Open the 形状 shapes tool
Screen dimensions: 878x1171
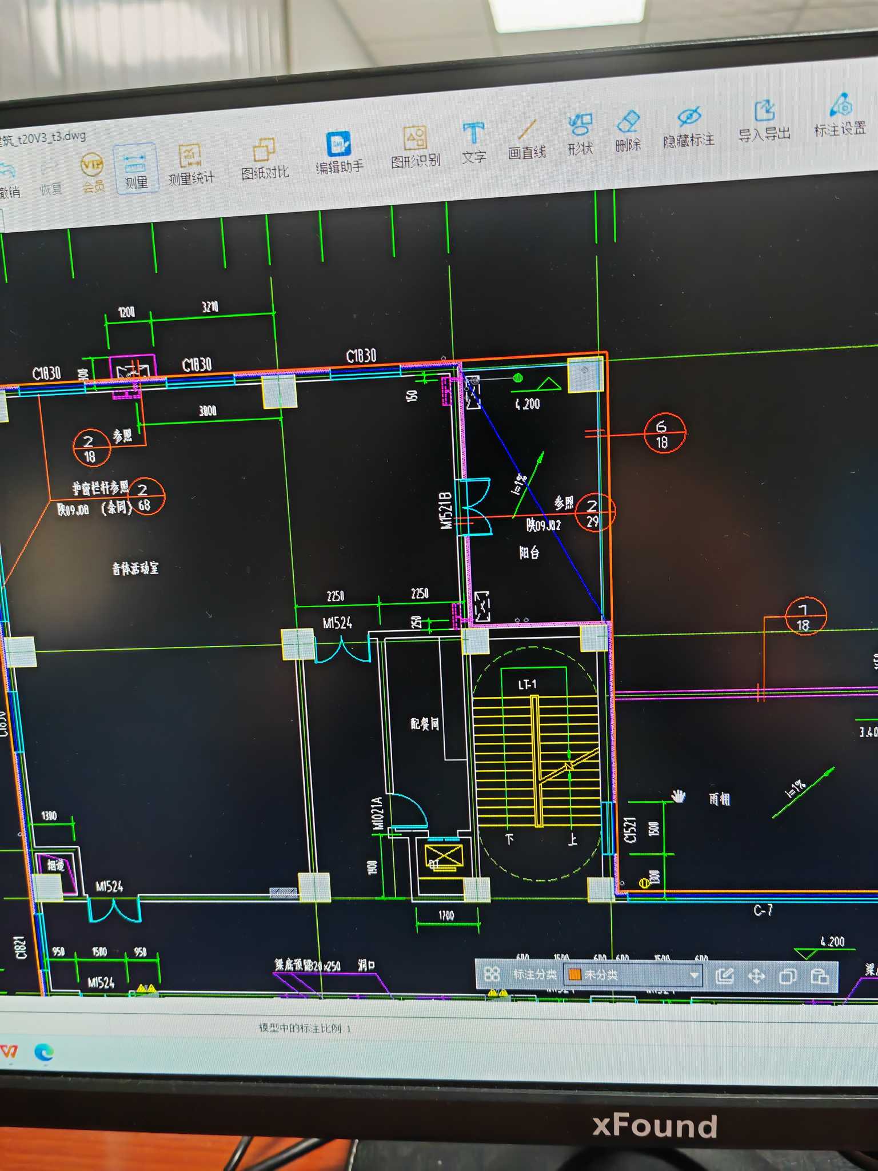(580, 135)
